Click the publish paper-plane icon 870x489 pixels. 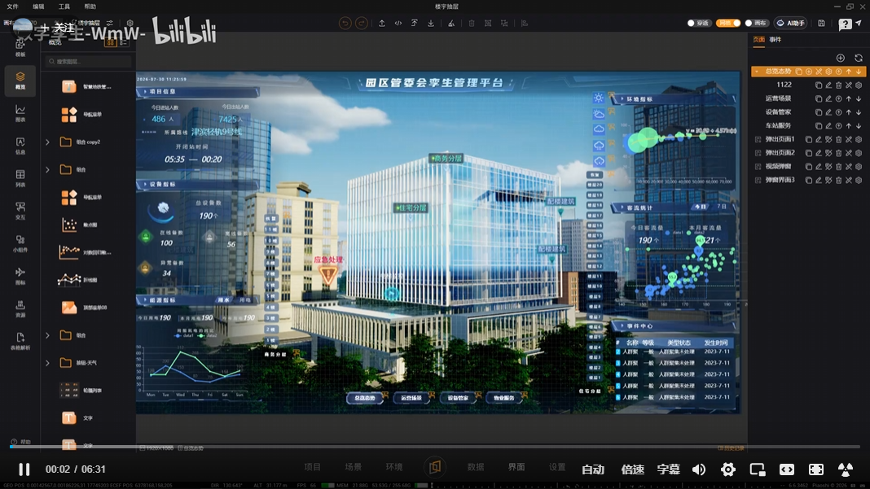tap(859, 24)
